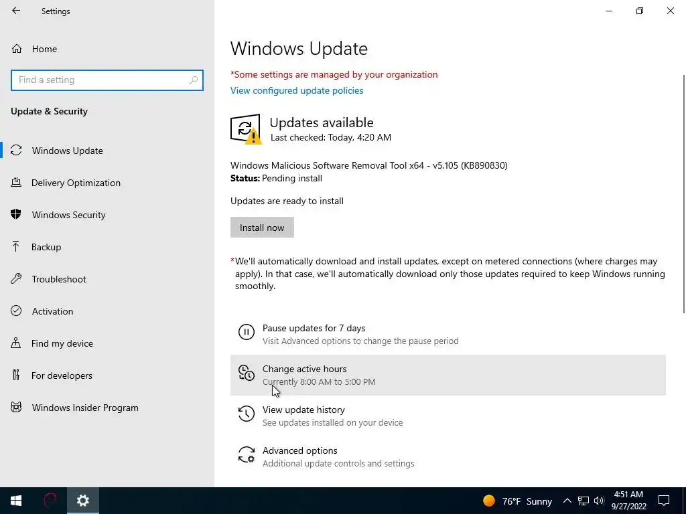Click the Malicious Software Removal Tool update text
Image resolution: width=686 pixels, height=514 pixels.
tap(369, 165)
